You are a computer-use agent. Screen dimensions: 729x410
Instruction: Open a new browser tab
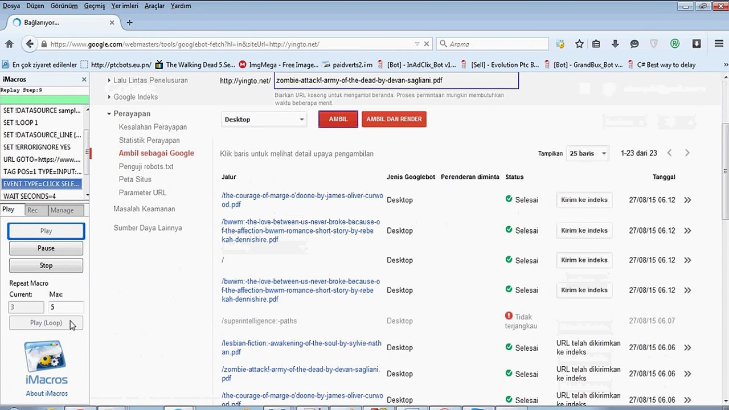coord(129,23)
